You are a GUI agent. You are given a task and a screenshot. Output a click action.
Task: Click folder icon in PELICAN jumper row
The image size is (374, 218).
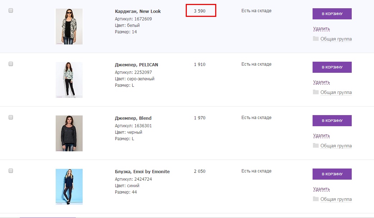coord(316,92)
